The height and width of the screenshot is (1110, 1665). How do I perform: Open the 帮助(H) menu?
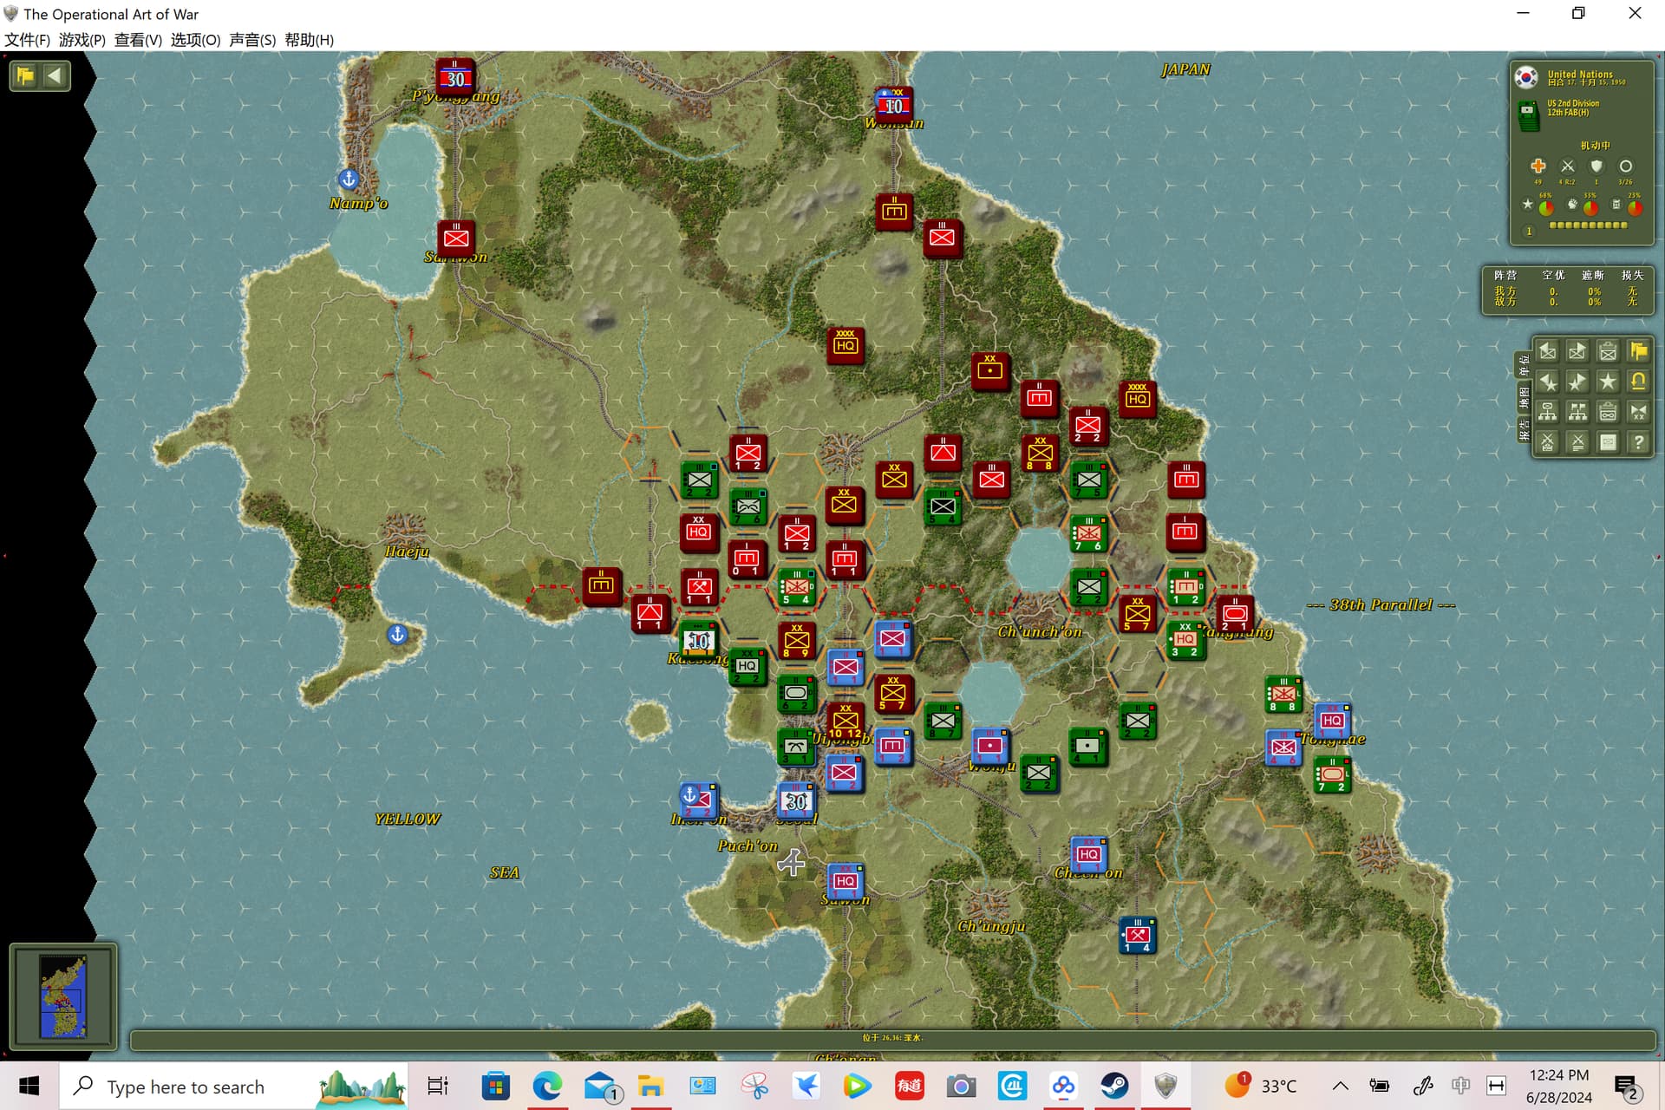tap(309, 40)
